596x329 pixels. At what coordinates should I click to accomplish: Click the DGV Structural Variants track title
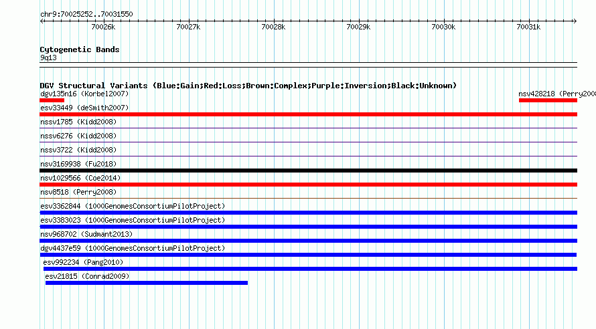tap(248, 86)
